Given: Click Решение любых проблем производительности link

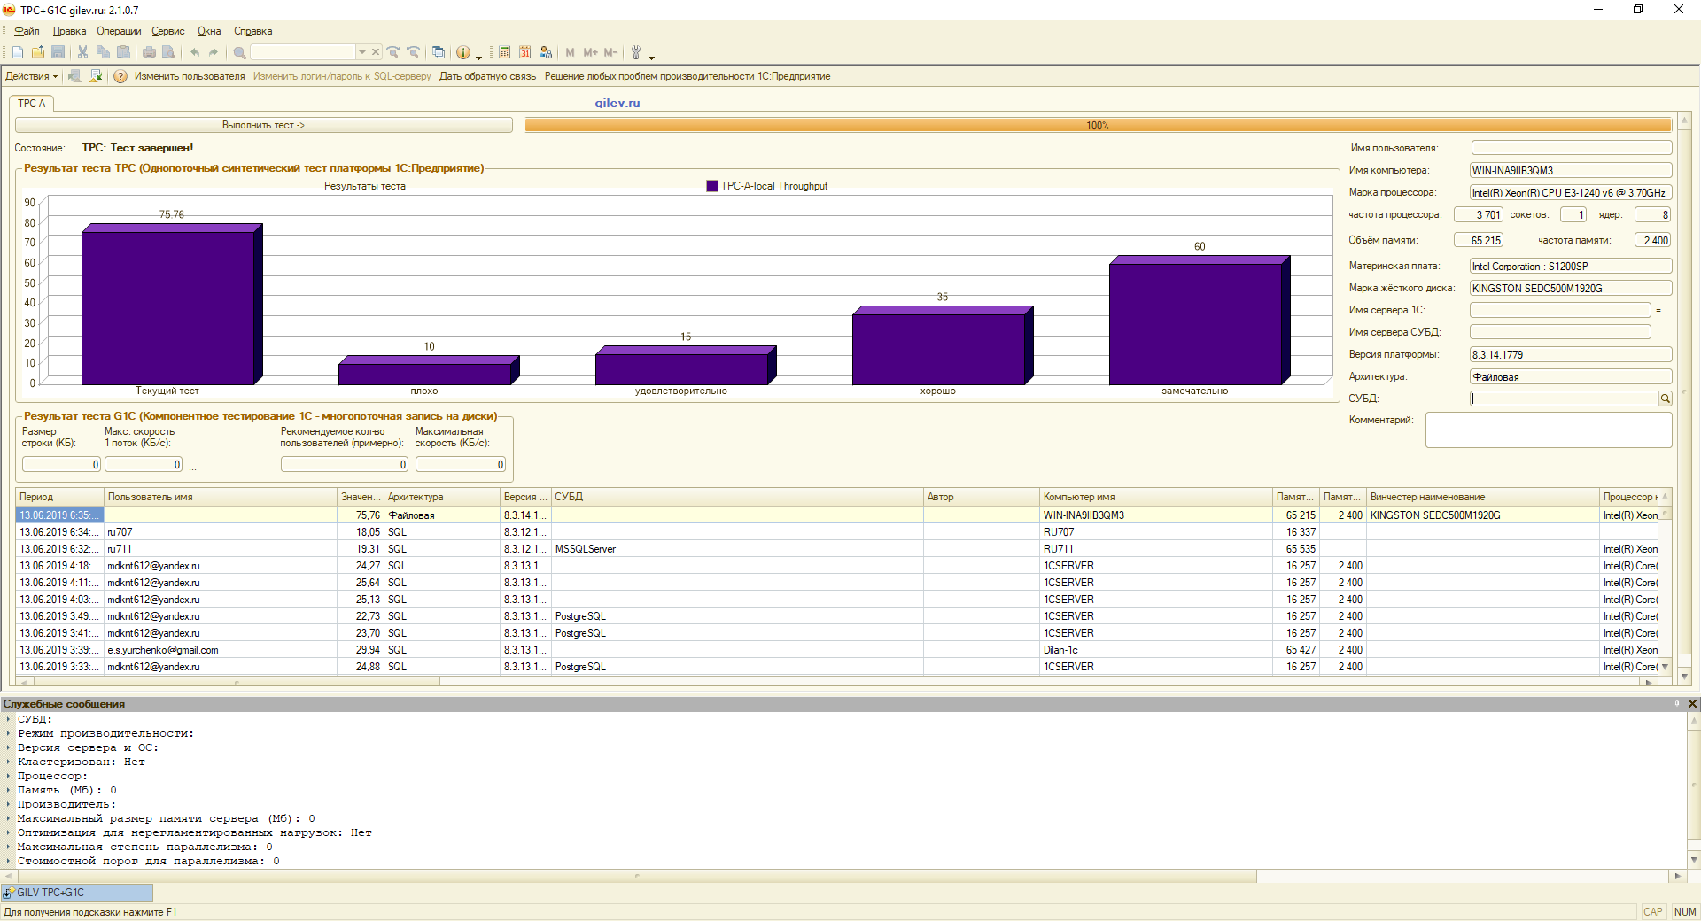Looking at the screenshot, I should point(687,76).
